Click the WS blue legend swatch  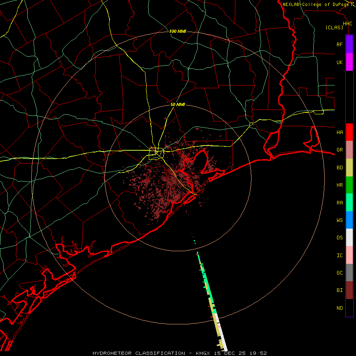coord(349,220)
